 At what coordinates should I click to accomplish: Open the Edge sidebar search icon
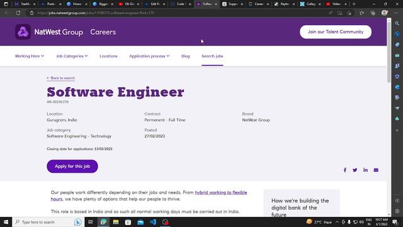[397, 23]
